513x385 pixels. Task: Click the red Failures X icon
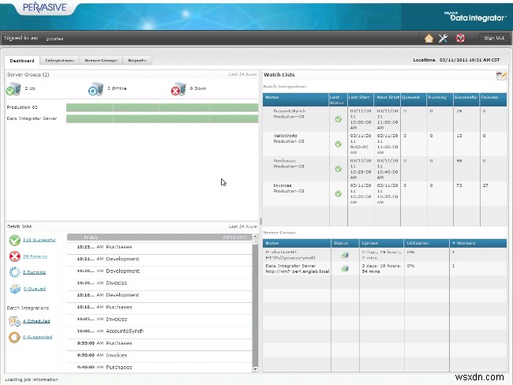pos(14,256)
